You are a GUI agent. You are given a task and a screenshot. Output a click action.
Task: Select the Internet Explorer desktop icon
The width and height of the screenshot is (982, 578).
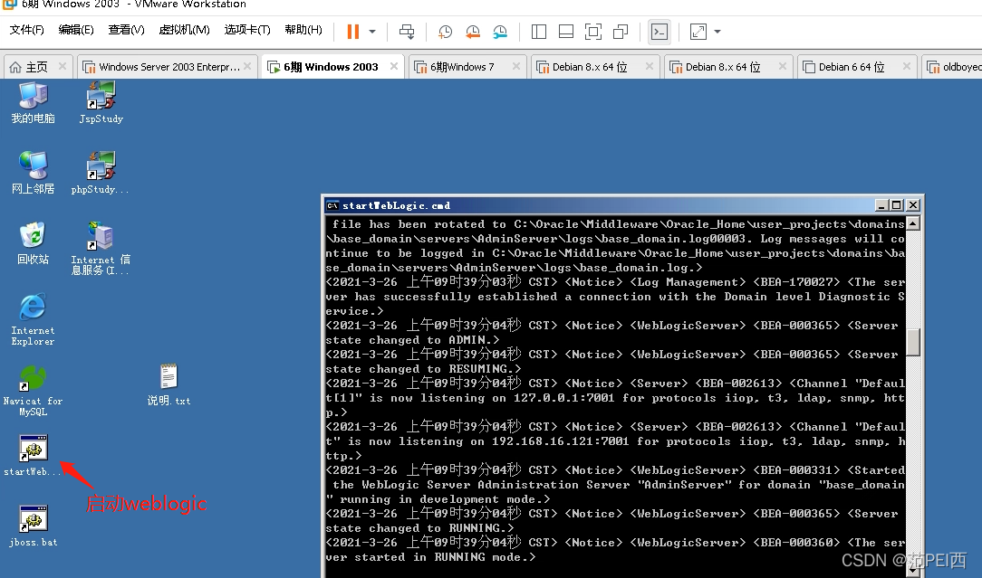click(x=33, y=319)
